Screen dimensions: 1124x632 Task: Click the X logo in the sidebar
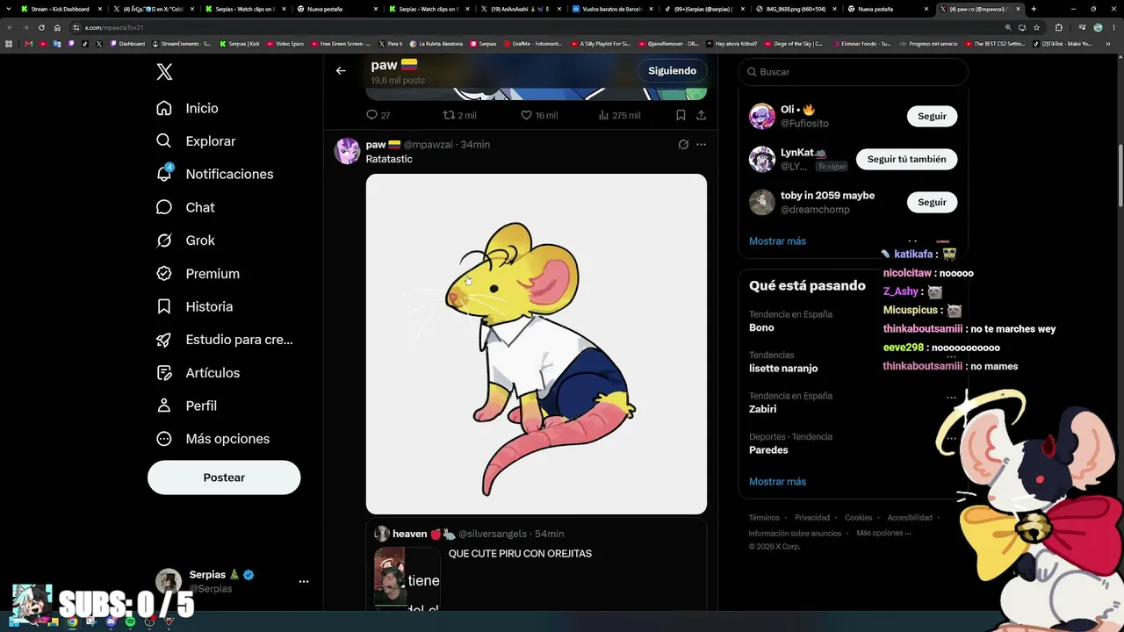(x=164, y=72)
